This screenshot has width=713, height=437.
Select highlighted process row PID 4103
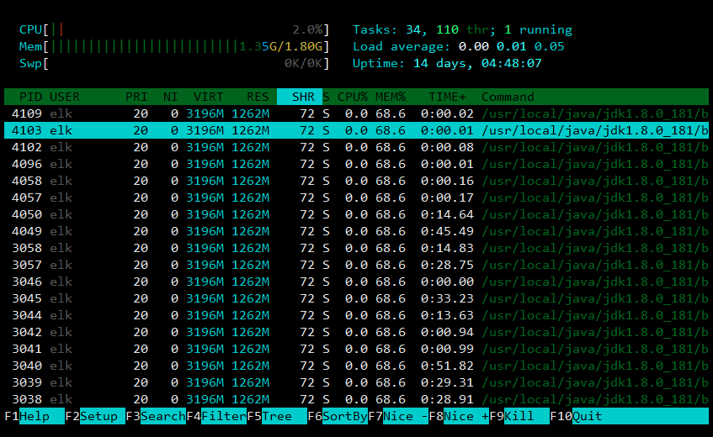click(357, 130)
